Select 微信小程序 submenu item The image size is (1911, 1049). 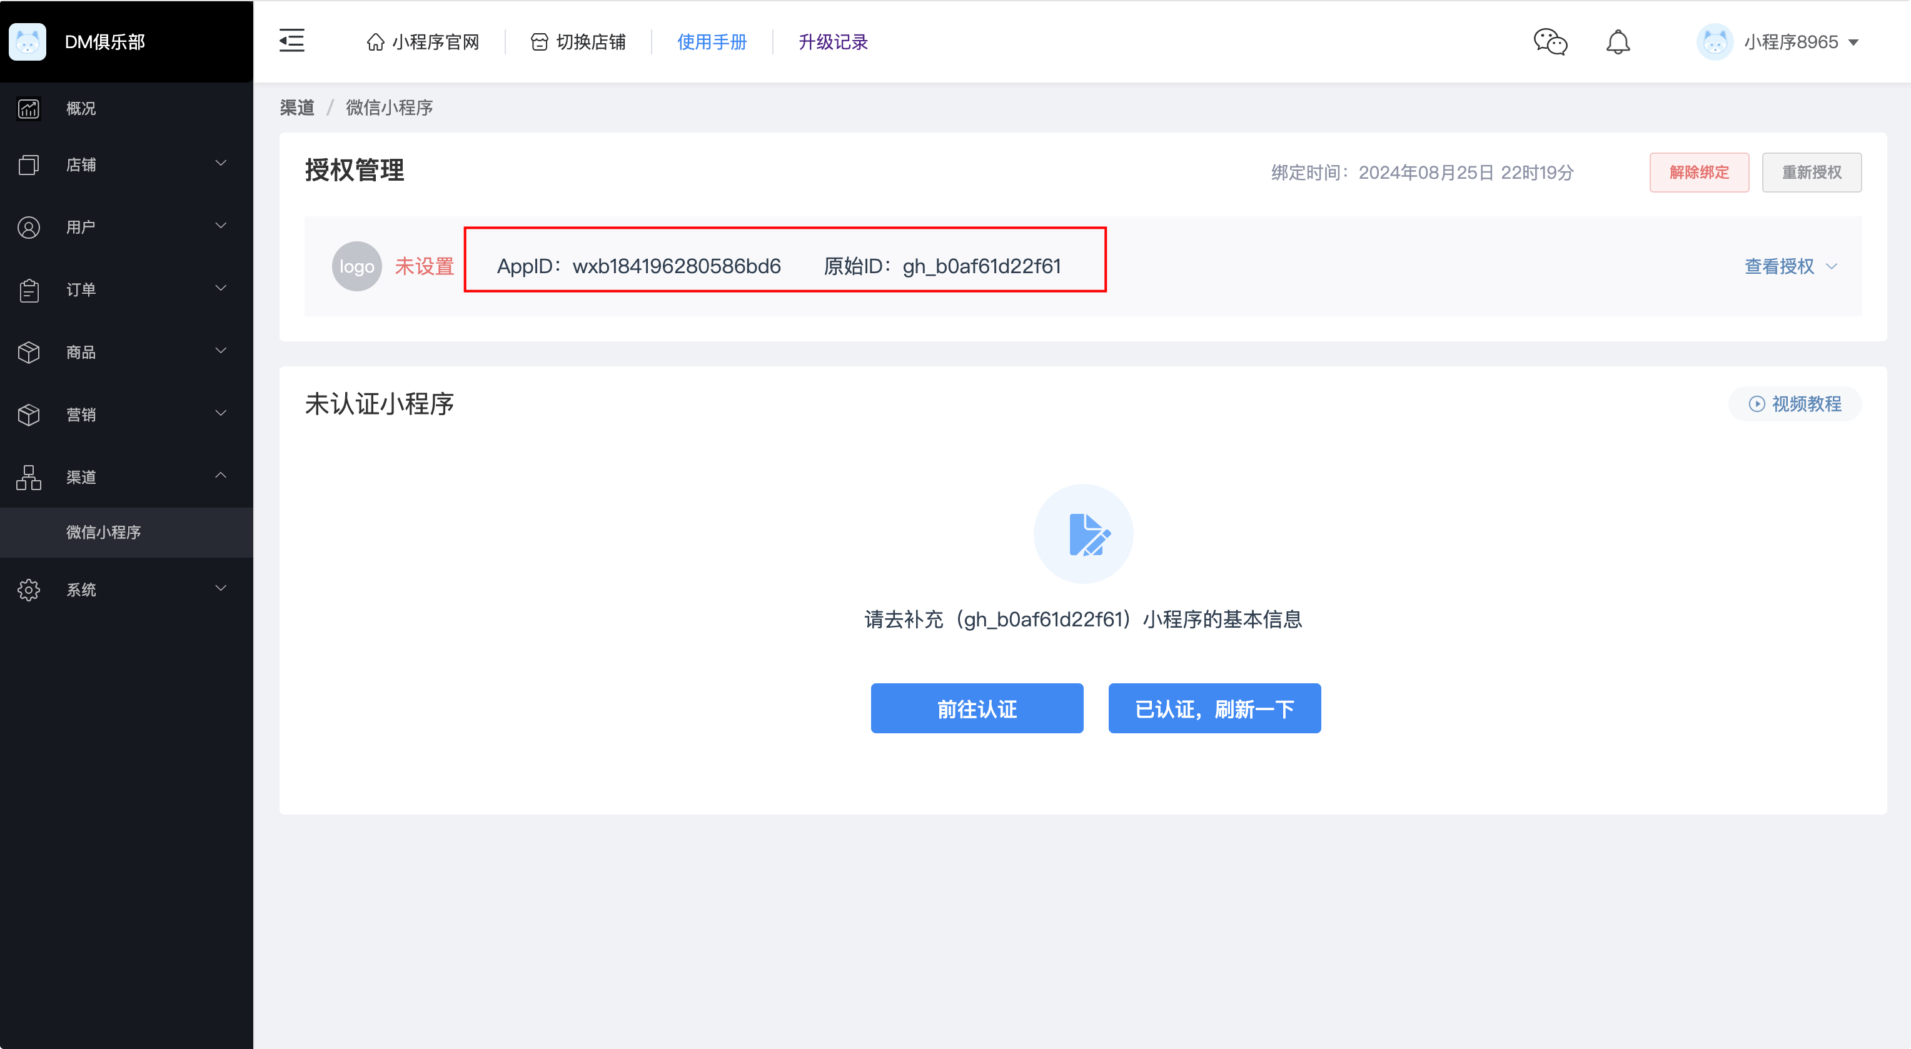pyautogui.click(x=104, y=532)
